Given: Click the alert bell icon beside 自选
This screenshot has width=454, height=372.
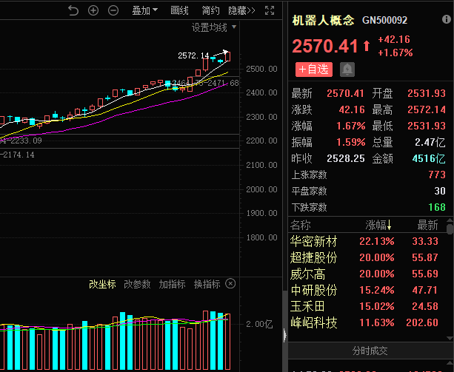Looking at the screenshot, I should [x=347, y=70].
